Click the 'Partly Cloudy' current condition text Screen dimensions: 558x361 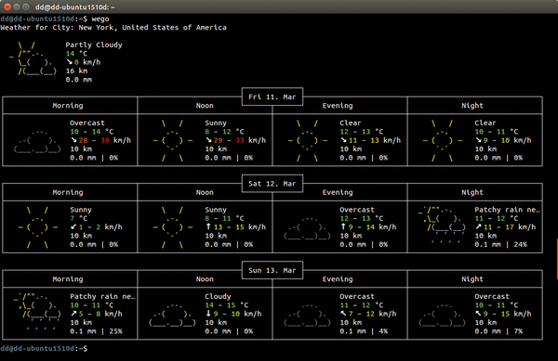tap(94, 45)
